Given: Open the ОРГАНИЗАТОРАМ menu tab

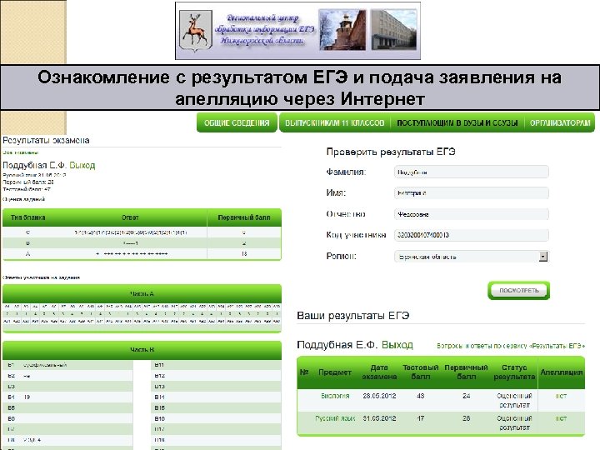Looking at the screenshot, I should point(560,122).
